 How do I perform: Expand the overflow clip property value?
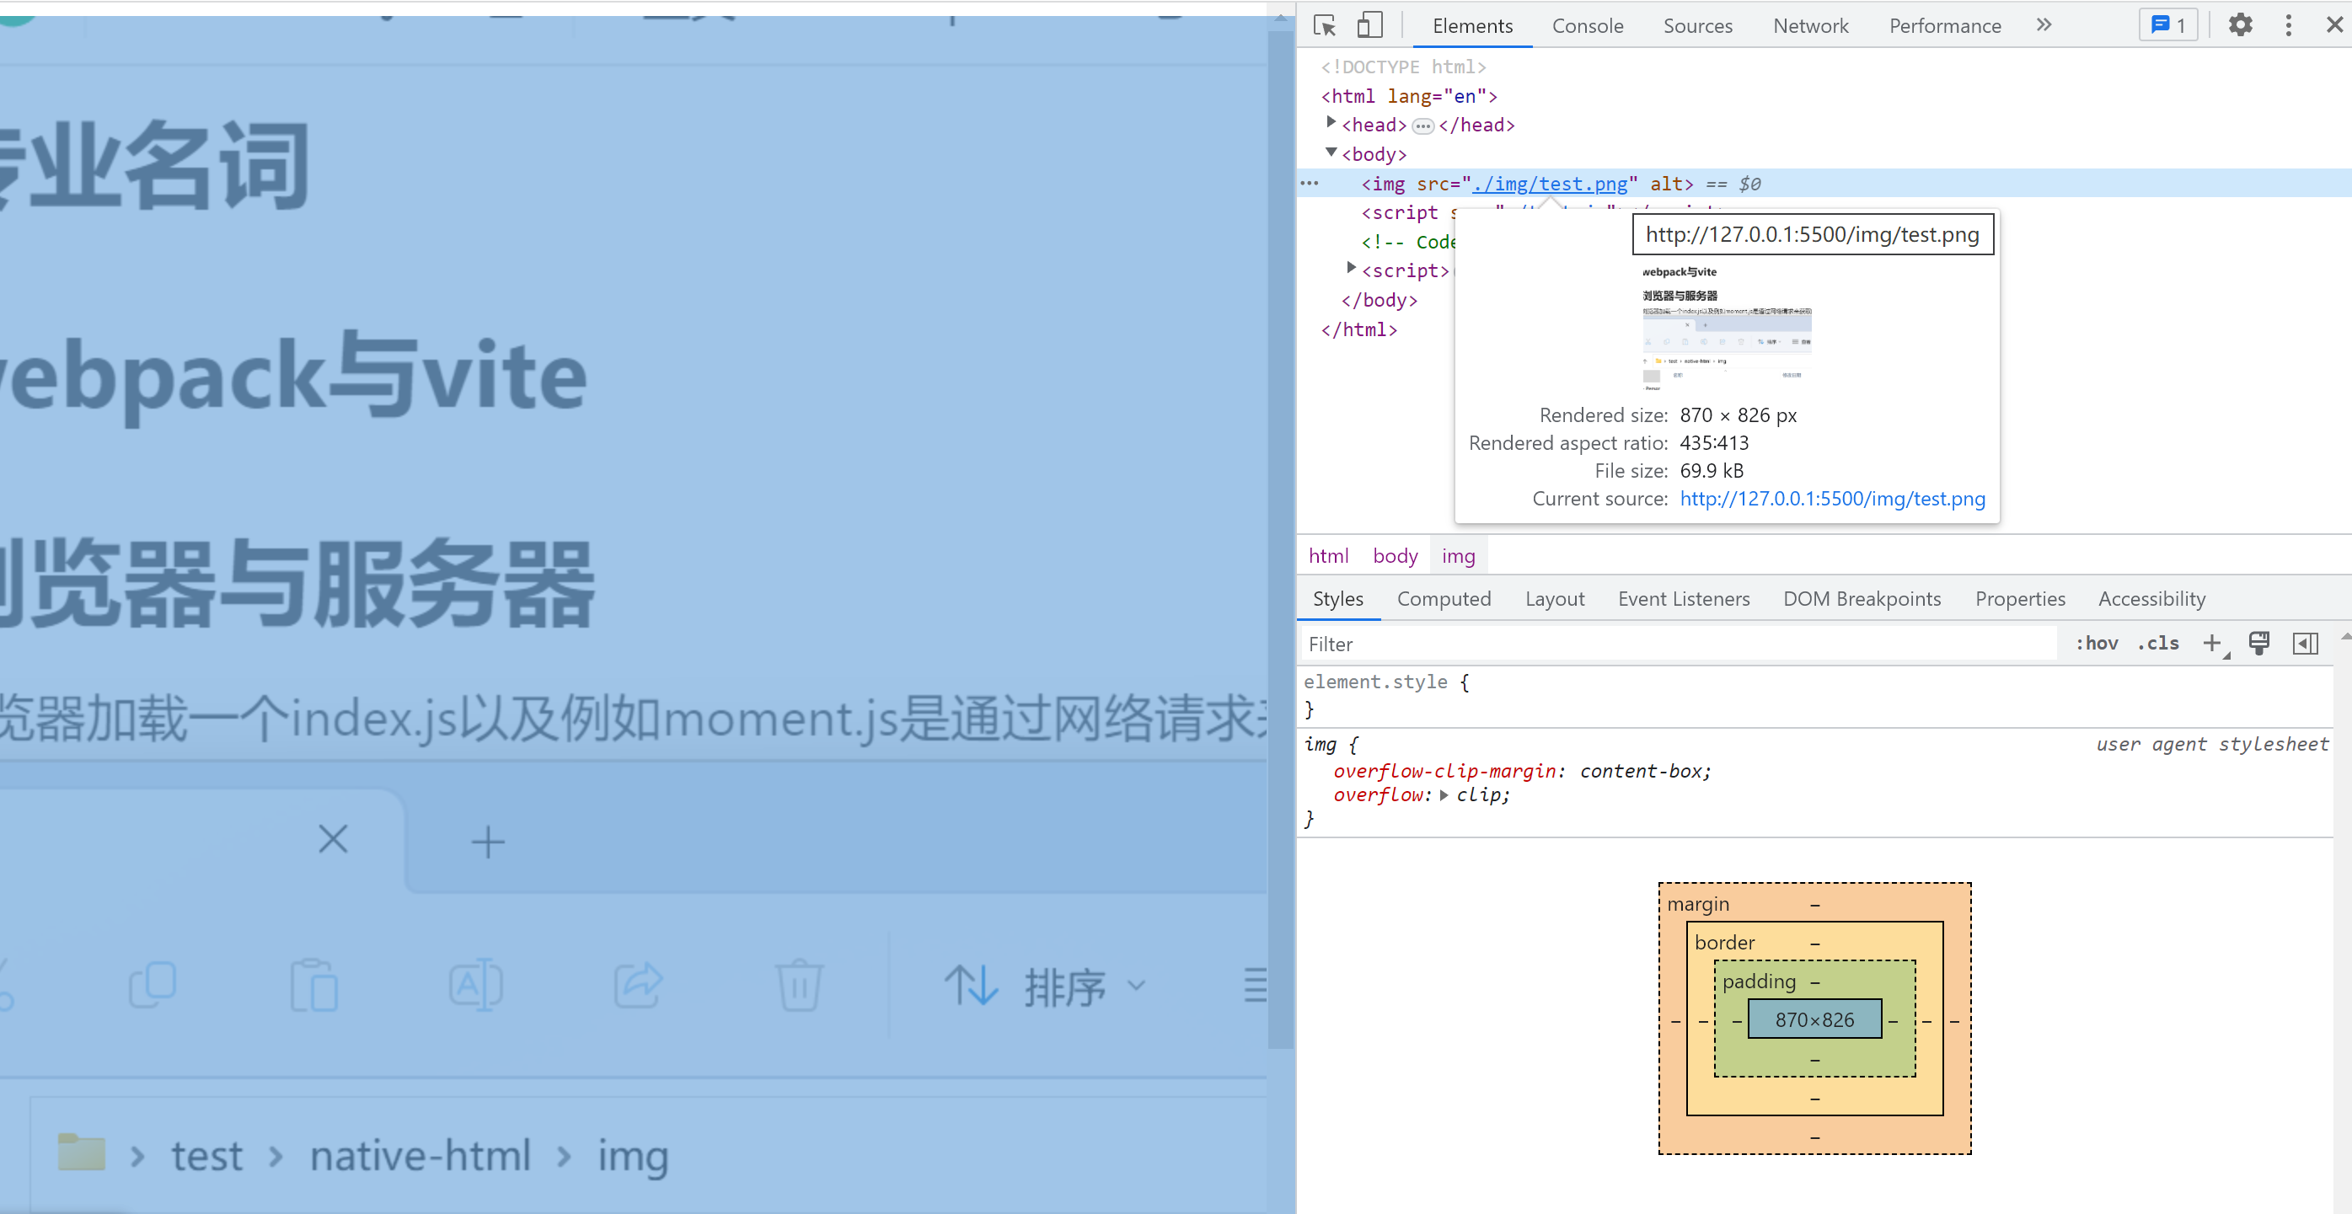pos(1444,795)
